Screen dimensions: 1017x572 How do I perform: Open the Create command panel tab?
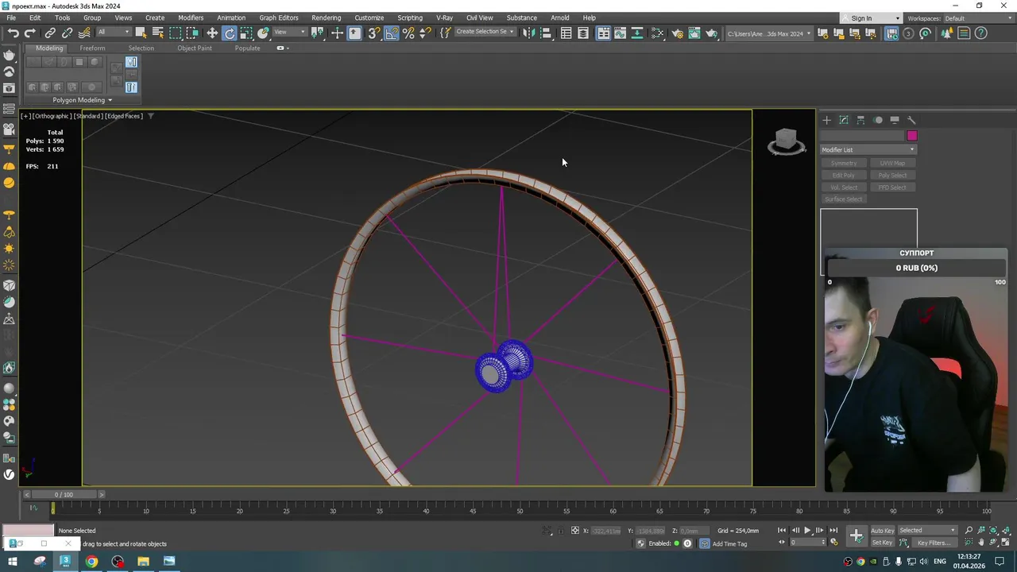coord(826,120)
